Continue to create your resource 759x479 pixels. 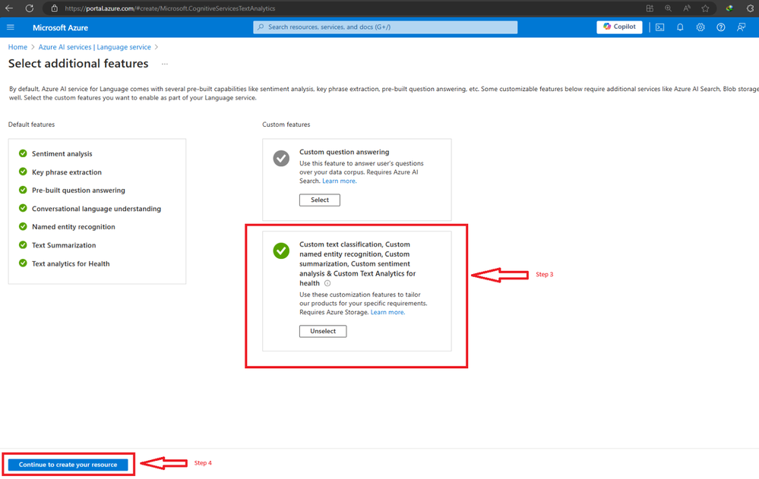click(x=68, y=465)
